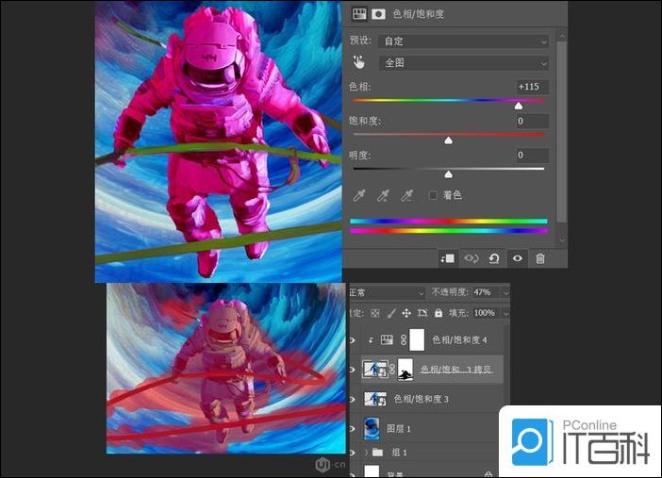Image resolution: width=662 pixels, height=478 pixels.
Task: Click Properties panel scrollbar up arrow
Action: click(561, 37)
